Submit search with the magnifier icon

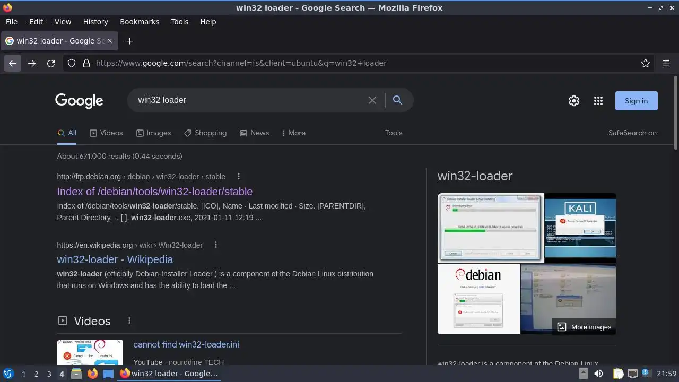point(397,100)
